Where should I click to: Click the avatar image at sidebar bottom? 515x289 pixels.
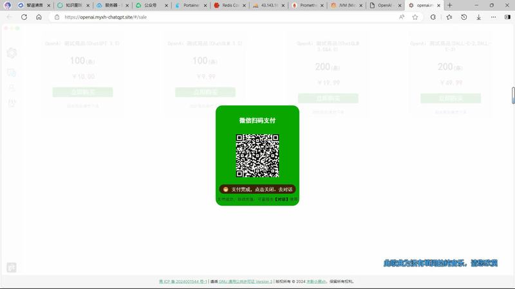click(x=12, y=267)
